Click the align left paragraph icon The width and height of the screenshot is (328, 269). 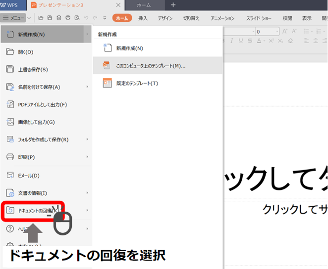307,41
